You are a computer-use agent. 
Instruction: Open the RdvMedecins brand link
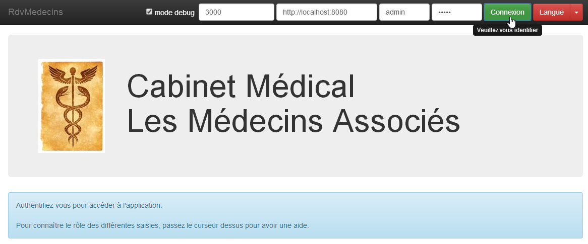pos(36,12)
